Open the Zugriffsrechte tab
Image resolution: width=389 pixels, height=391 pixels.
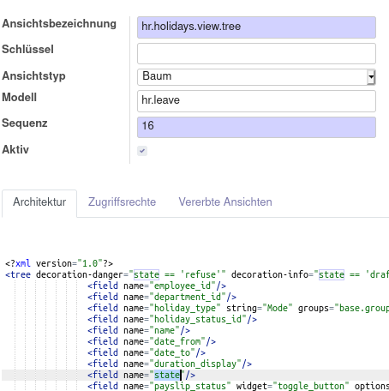tap(122, 202)
